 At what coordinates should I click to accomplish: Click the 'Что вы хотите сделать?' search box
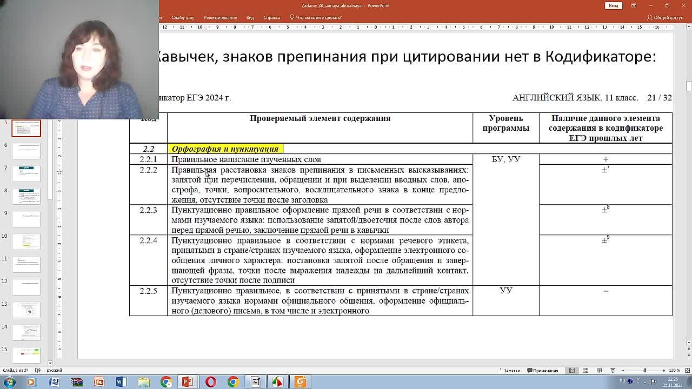tap(316, 17)
